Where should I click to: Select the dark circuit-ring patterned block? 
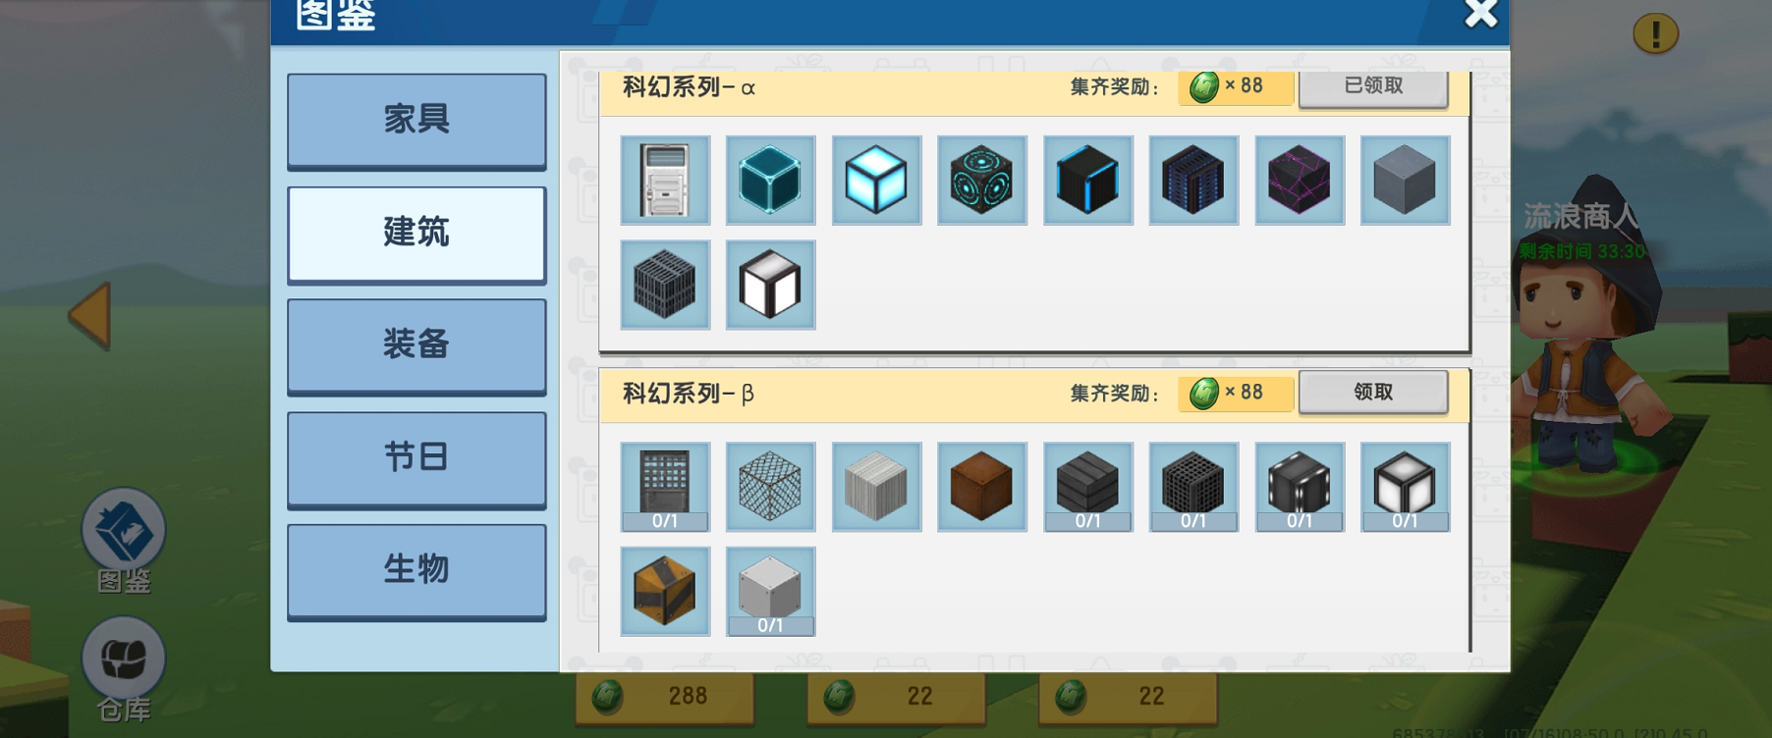[x=982, y=181]
